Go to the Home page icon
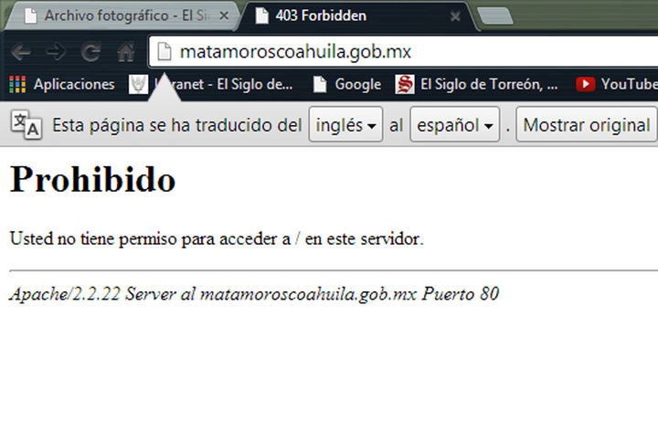 click(x=125, y=52)
